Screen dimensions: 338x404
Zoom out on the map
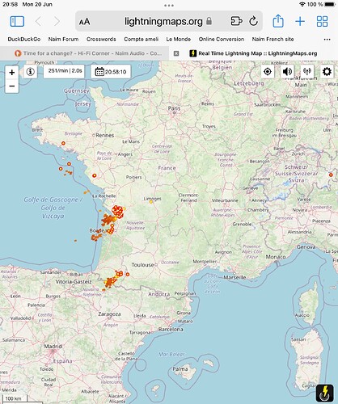click(12, 86)
